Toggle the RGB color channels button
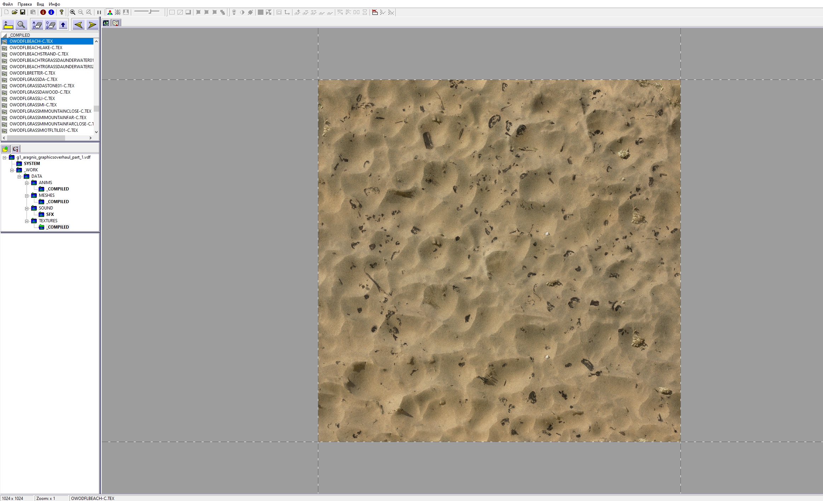This screenshot has width=823, height=501. tap(110, 12)
